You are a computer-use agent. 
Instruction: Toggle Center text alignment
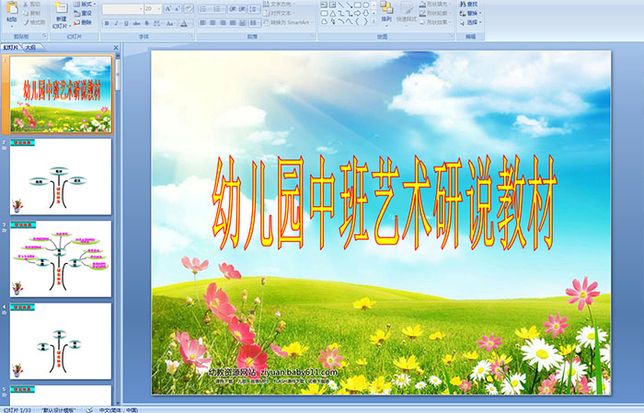coord(213,23)
